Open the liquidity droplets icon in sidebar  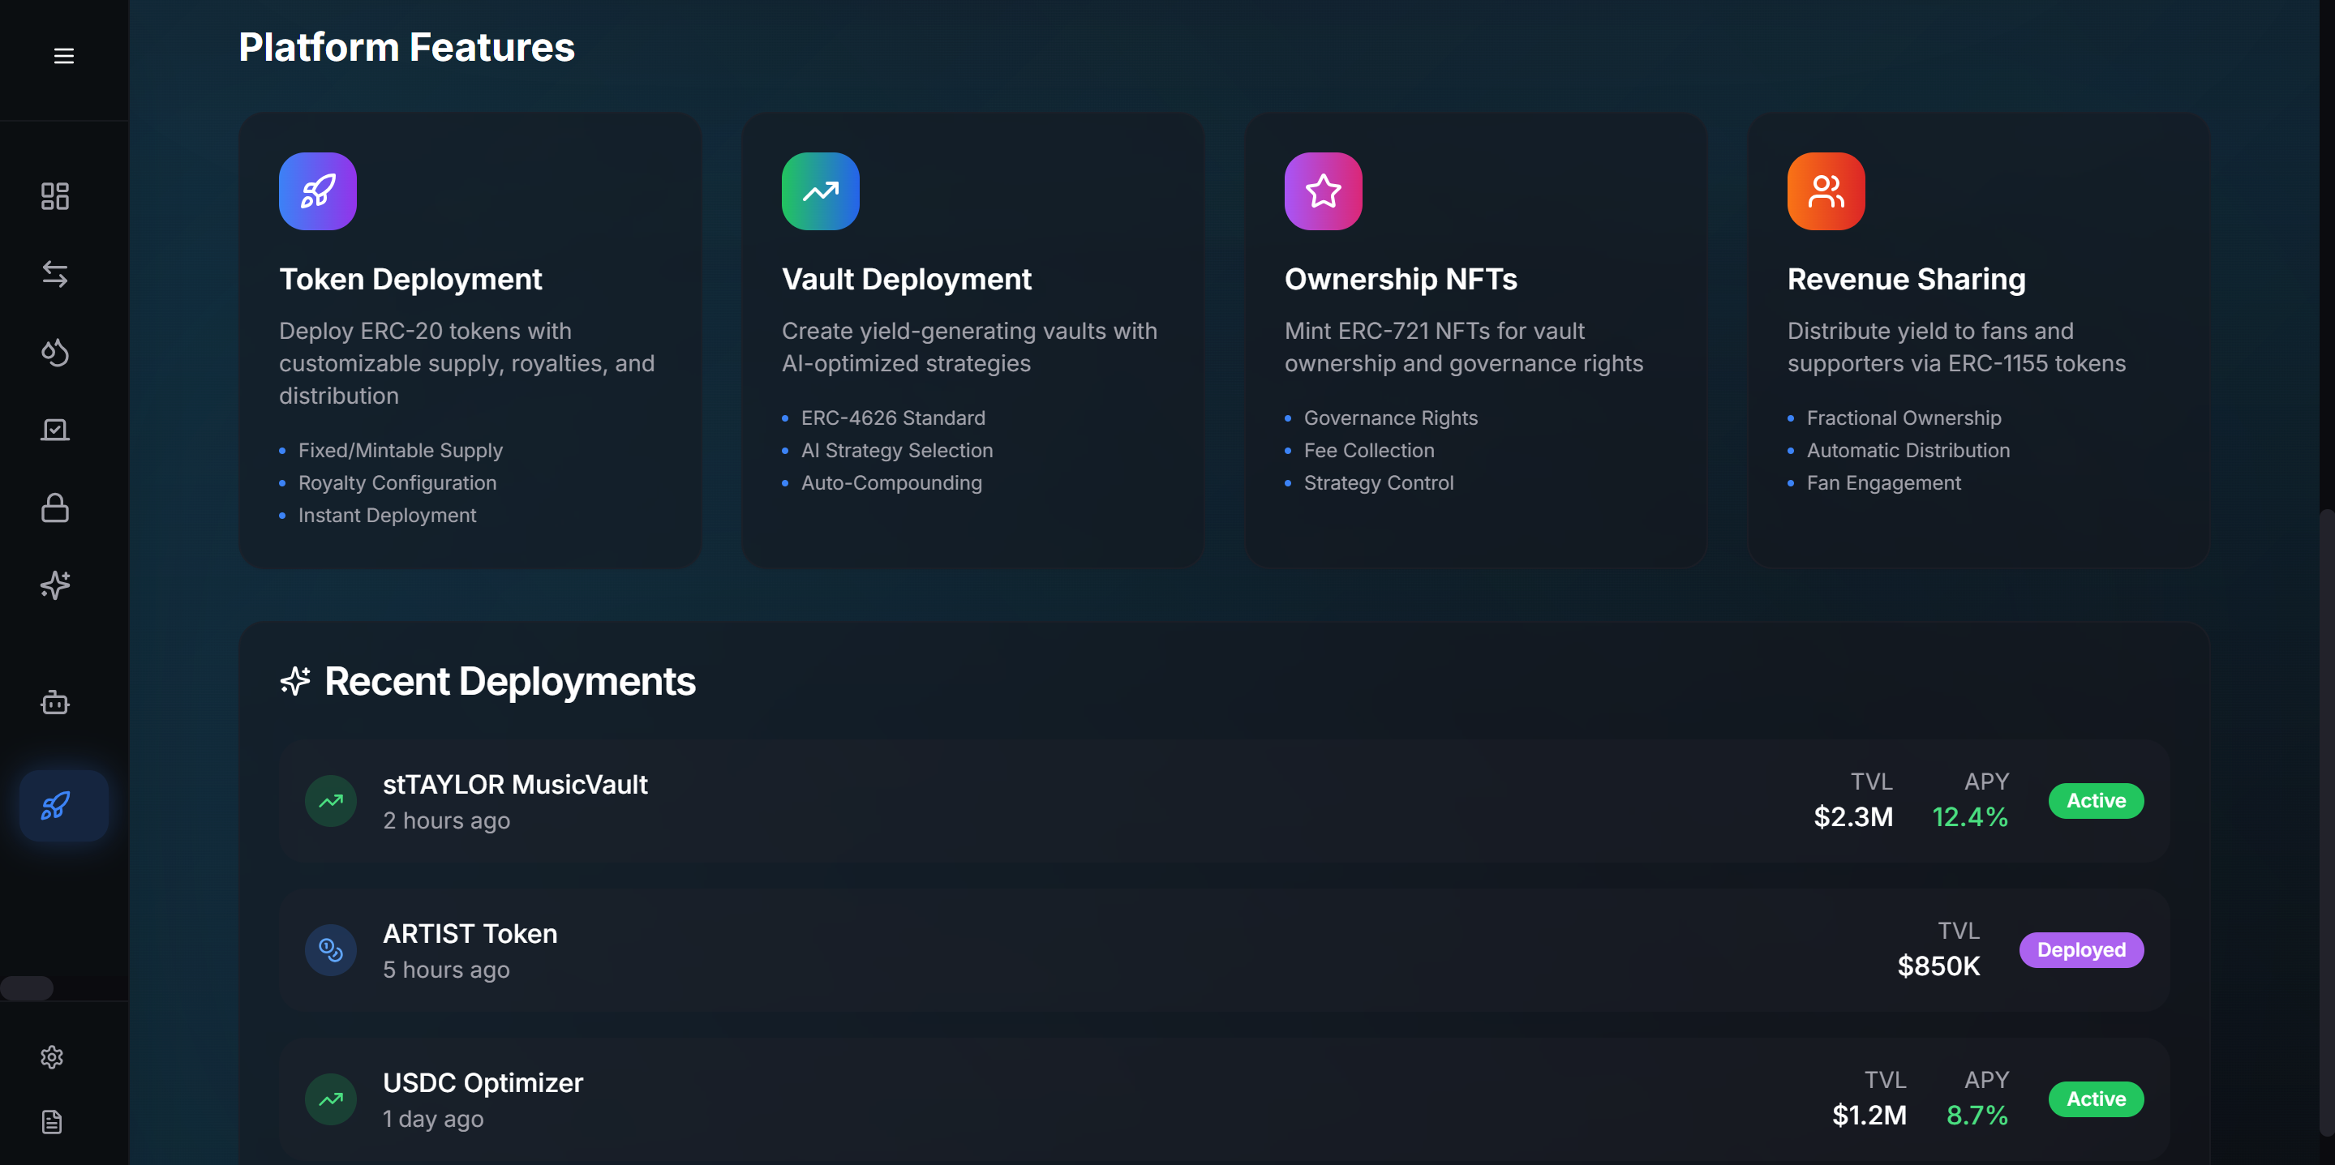coord(54,353)
